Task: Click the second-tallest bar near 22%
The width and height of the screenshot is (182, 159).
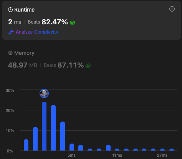Action: pos(53,128)
